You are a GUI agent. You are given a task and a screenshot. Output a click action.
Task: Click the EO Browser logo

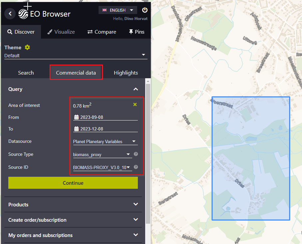[x=45, y=14]
